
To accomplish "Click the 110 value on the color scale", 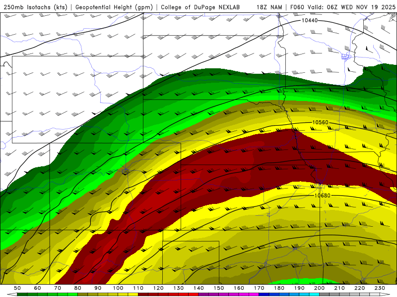I will 138,288.
